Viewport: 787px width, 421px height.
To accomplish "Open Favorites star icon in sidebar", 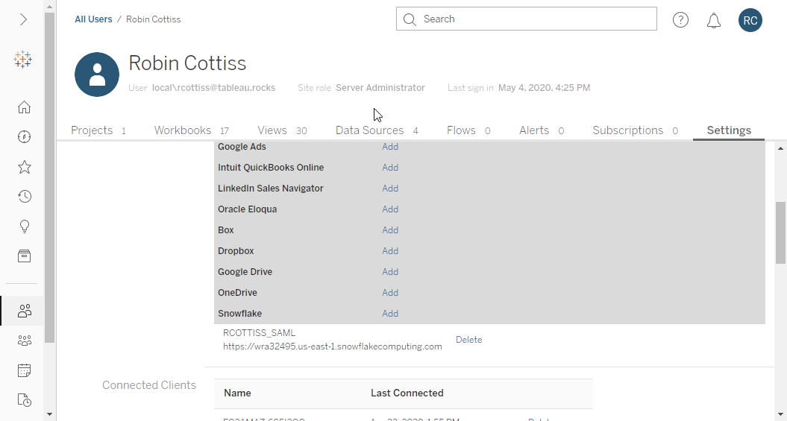I will [x=24, y=167].
